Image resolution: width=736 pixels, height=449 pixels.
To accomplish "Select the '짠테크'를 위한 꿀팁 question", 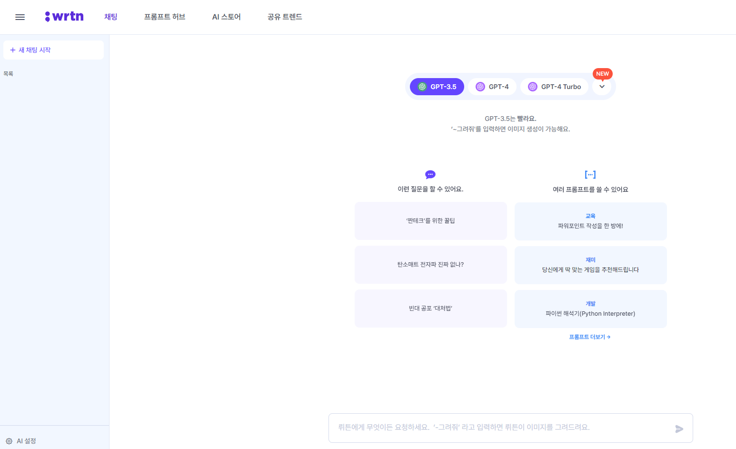I will pos(430,221).
